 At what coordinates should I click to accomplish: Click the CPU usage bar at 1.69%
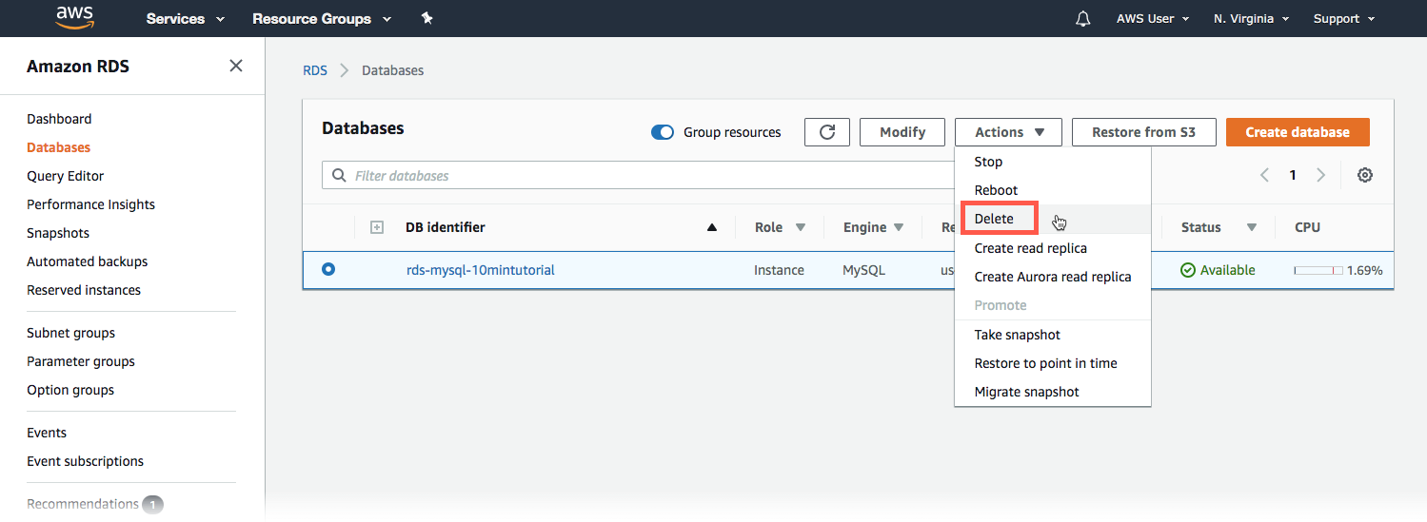[1318, 270]
